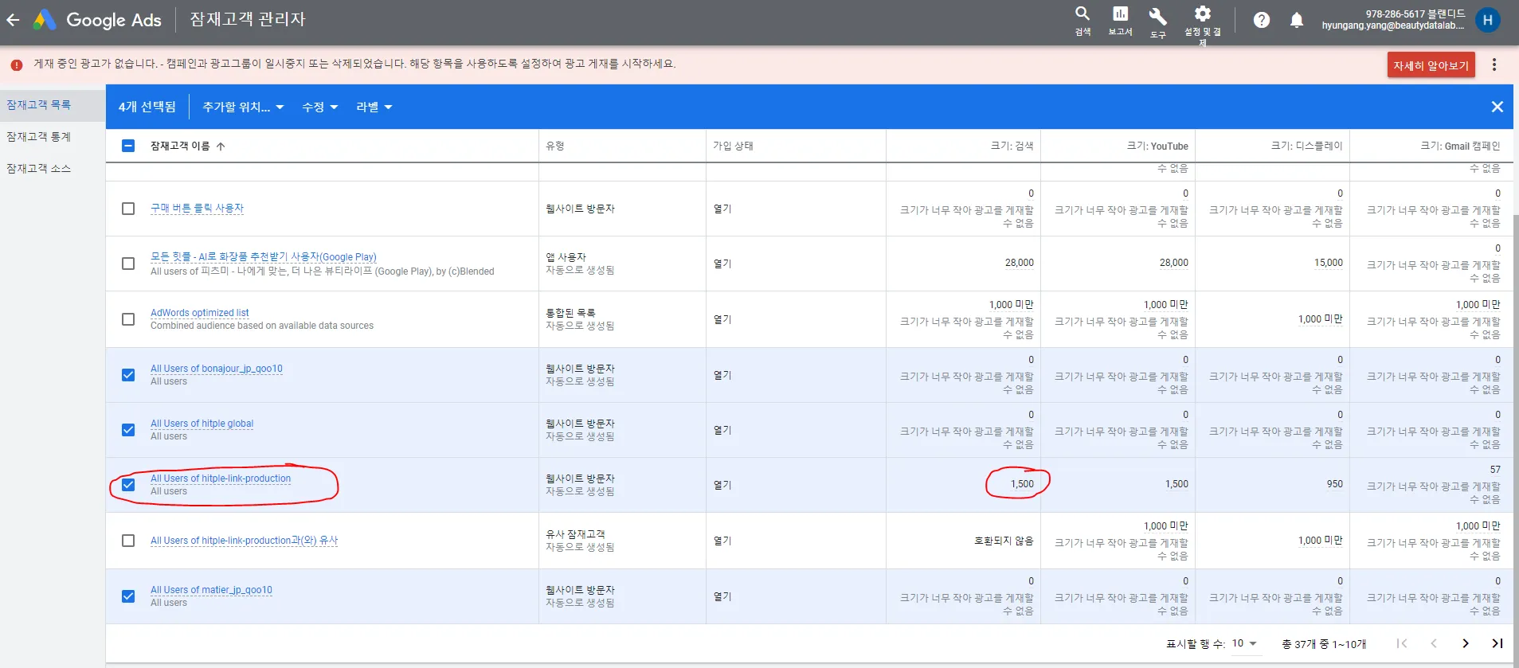Click the 크기: YouTube column header

(1157, 146)
